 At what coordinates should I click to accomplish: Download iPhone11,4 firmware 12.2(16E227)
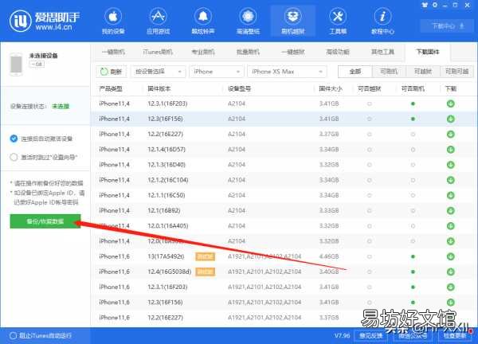(451, 134)
